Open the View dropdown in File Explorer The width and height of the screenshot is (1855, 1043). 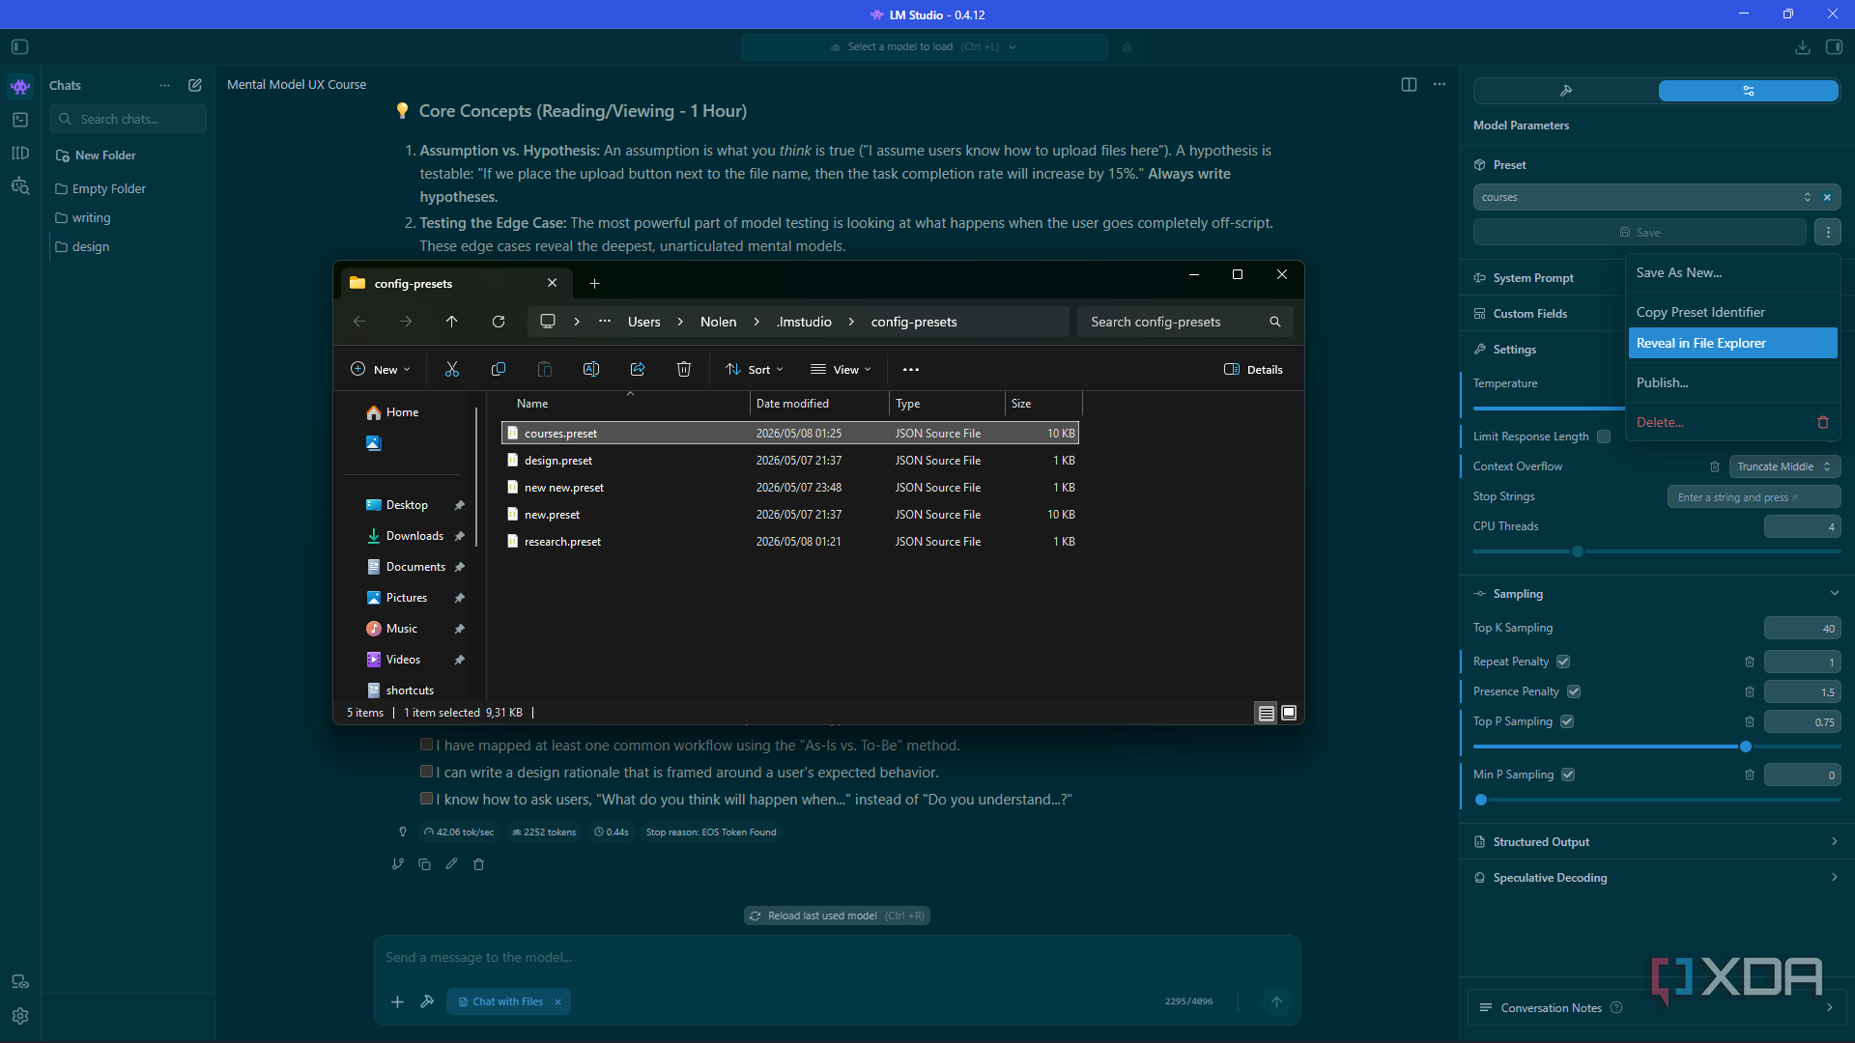click(841, 369)
